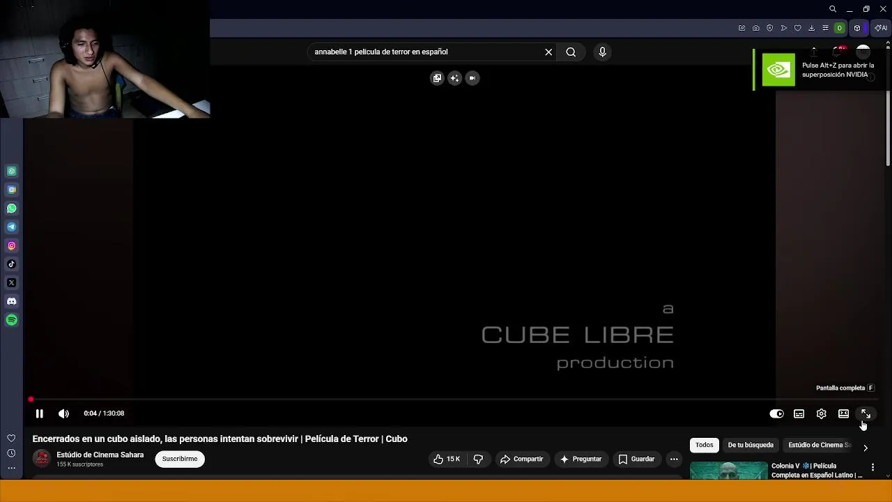Switch to theater mode
The width and height of the screenshot is (892, 502).
[x=844, y=414]
